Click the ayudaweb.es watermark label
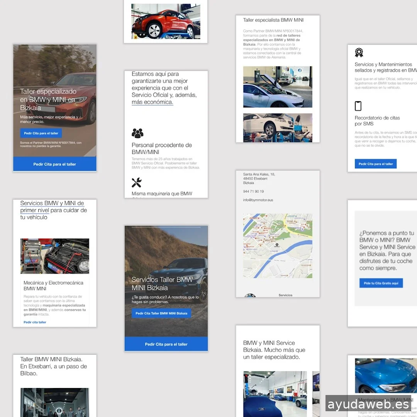 click(368, 404)
